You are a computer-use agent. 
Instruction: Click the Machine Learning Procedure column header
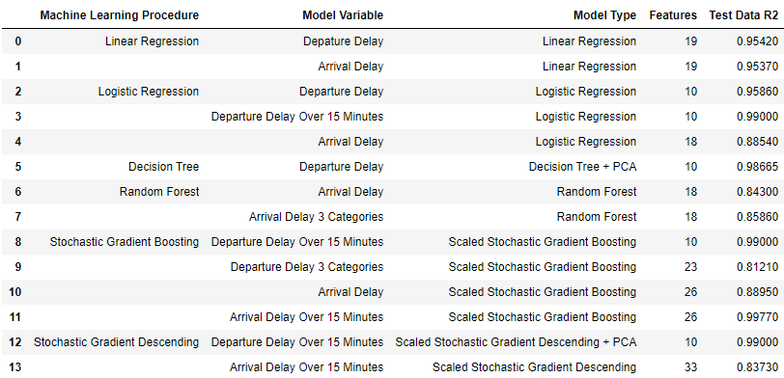pyautogui.click(x=119, y=15)
